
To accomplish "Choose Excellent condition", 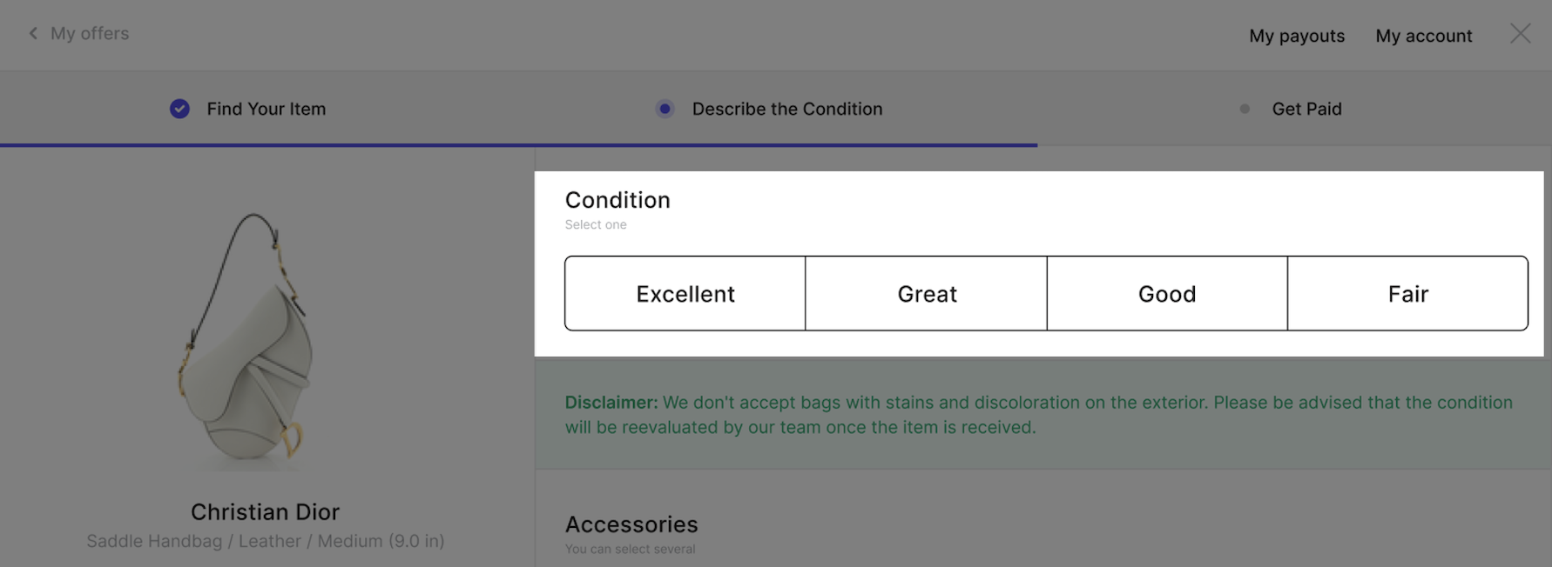I will pyautogui.click(x=685, y=293).
